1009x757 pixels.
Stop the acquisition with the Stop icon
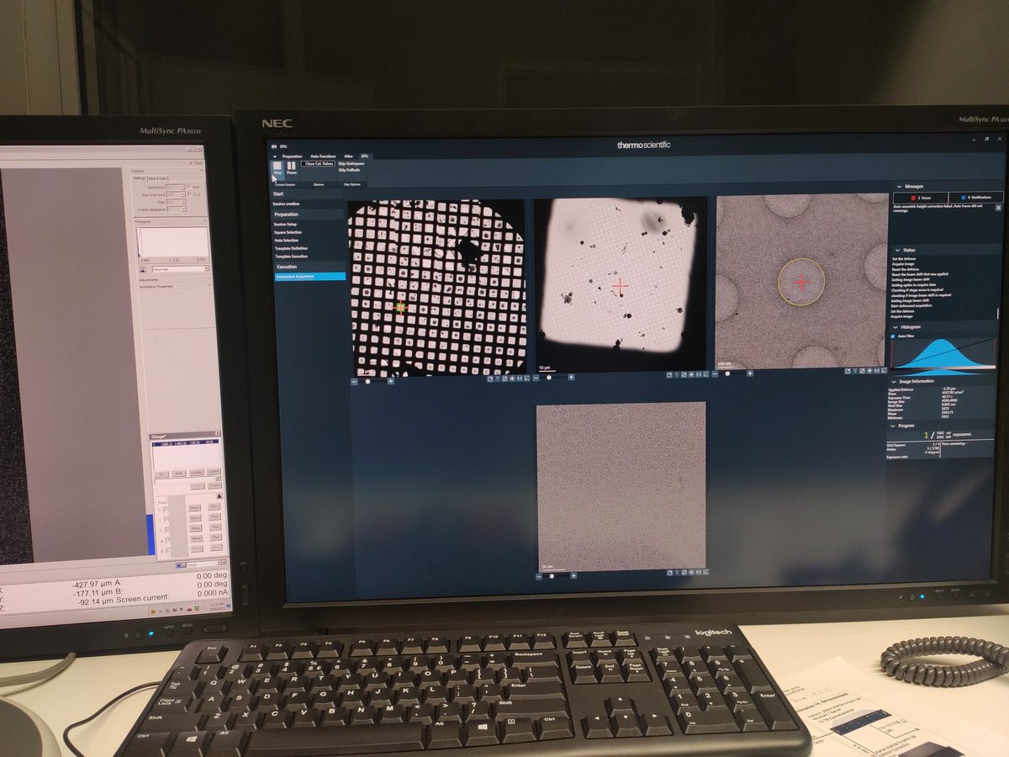pos(277,167)
